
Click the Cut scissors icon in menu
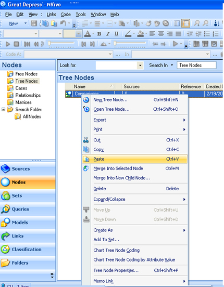(x=86, y=140)
